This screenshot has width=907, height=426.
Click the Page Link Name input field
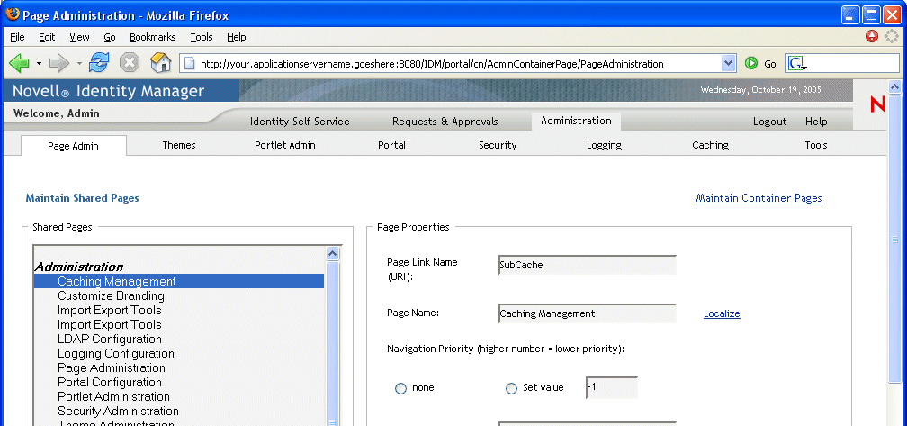[587, 265]
